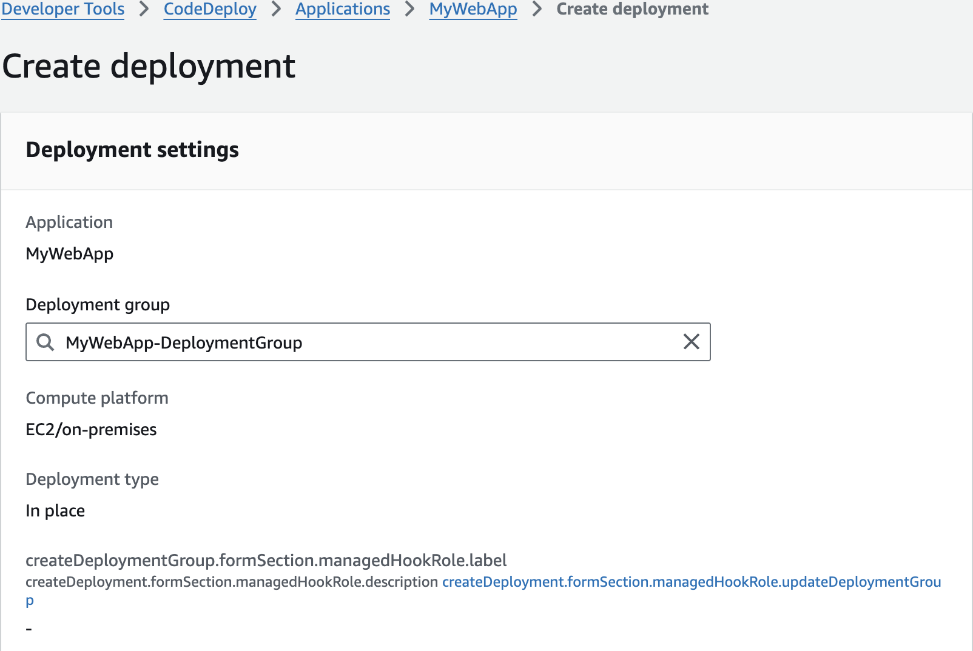Select the Application value 'MyWebApp'
973x651 pixels.
(70, 253)
